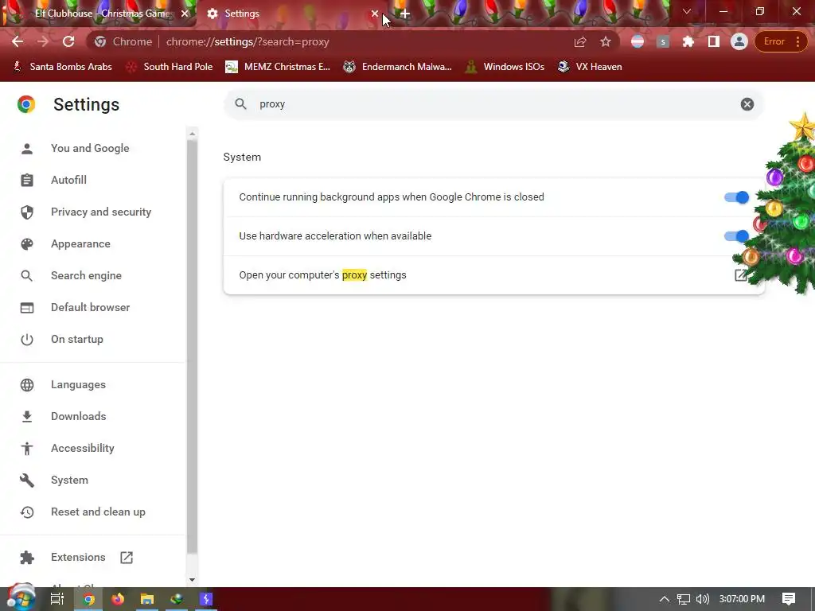Open Appearance settings section

80,243
